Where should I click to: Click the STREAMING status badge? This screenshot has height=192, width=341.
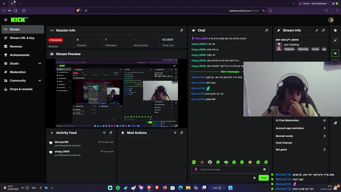pos(55,40)
